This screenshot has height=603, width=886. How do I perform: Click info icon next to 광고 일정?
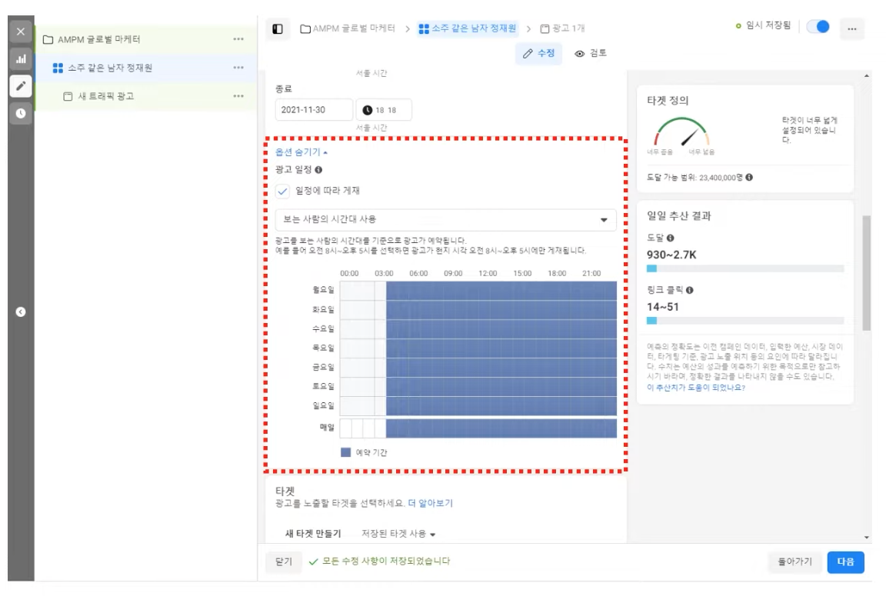pyautogui.click(x=318, y=169)
